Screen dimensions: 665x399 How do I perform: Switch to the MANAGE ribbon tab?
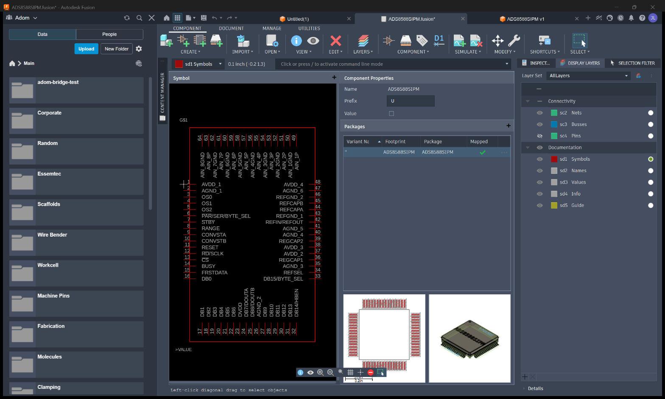[x=272, y=28]
